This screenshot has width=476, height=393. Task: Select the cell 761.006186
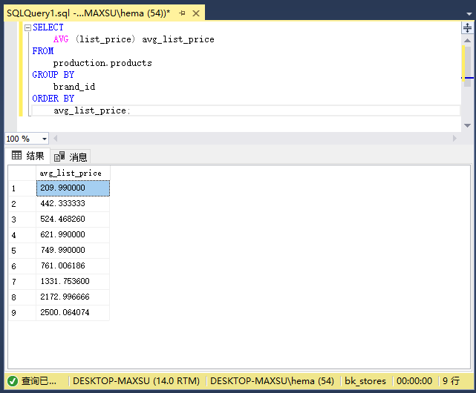pos(73,266)
